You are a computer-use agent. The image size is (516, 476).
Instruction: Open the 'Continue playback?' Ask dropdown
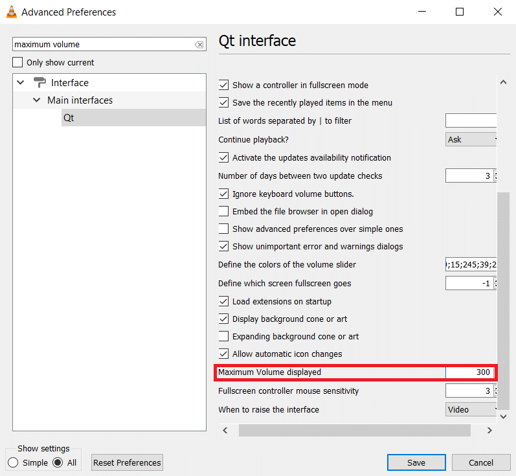(471, 139)
